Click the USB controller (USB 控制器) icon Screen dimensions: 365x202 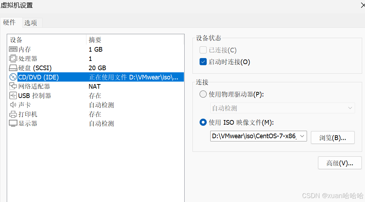click(x=13, y=95)
